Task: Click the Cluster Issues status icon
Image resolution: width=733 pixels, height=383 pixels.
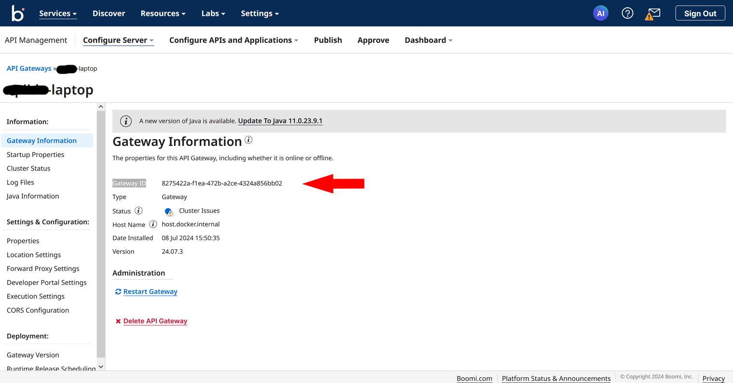Action: (169, 211)
